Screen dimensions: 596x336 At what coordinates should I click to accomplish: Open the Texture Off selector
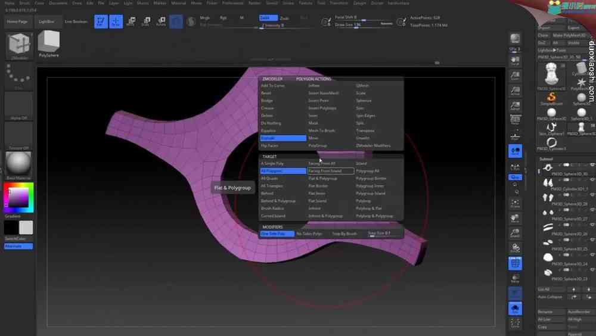tap(19, 136)
